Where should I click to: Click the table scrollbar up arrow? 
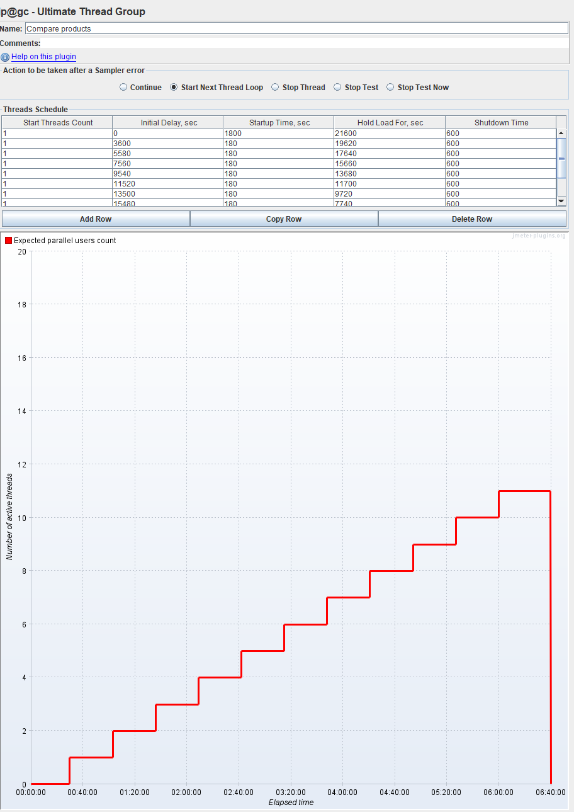tap(561, 133)
